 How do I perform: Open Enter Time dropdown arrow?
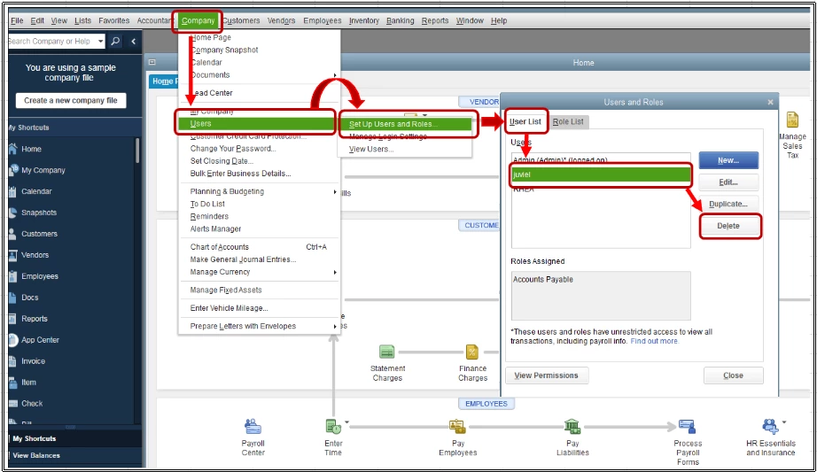(x=346, y=422)
